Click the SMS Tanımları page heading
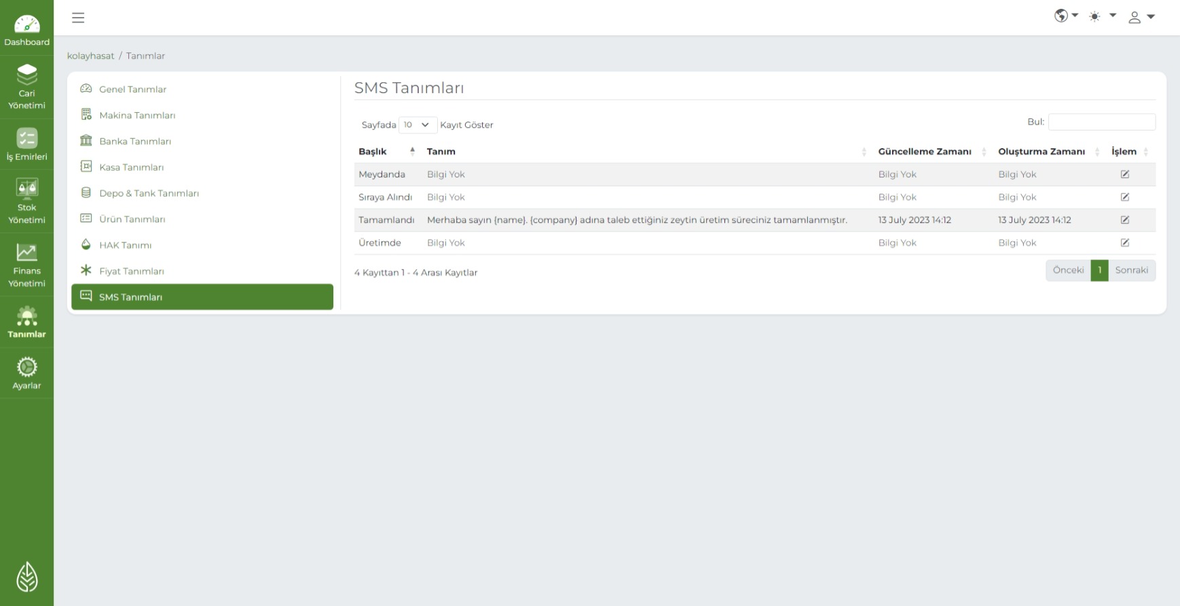1180x606 pixels. click(409, 88)
